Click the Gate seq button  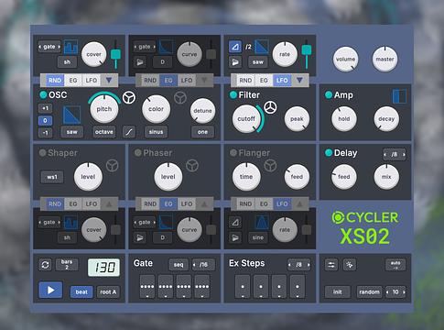[x=179, y=265]
